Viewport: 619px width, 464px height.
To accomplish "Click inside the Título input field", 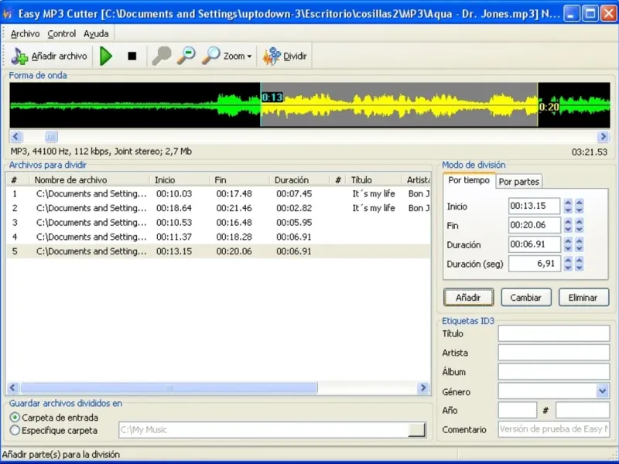I will coord(553,333).
